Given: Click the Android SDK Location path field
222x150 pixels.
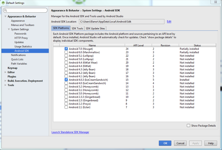Looking at the screenshot, I should pos(122,21).
